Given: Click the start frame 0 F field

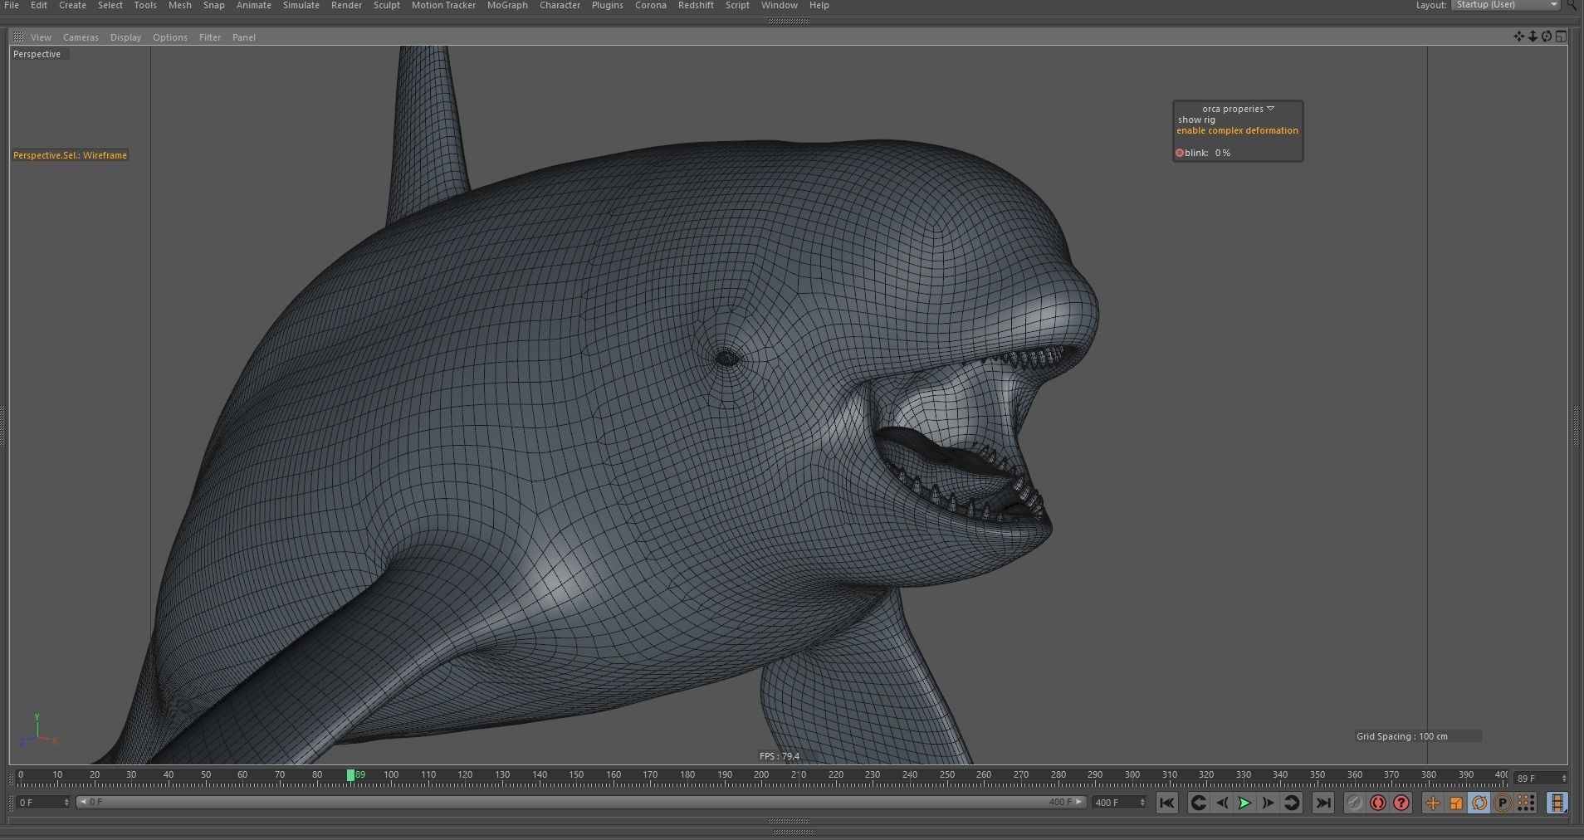Looking at the screenshot, I should 43,802.
